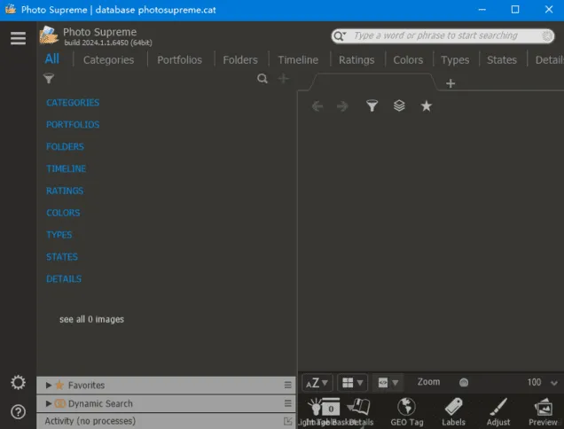Switch to the Portfolios tab
This screenshot has width=564, height=429.
[x=179, y=60]
